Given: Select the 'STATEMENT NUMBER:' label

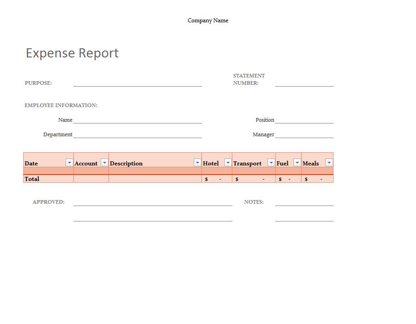Looking at the screenshot, I should [249, 79].
